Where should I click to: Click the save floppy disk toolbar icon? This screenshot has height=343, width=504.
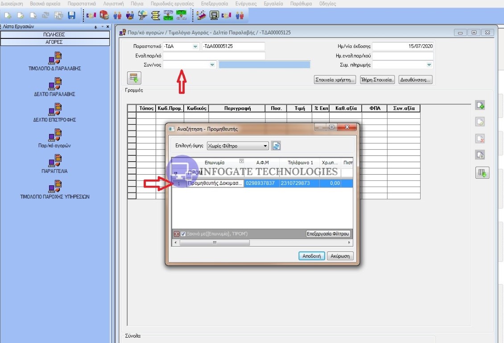point(71,16)
